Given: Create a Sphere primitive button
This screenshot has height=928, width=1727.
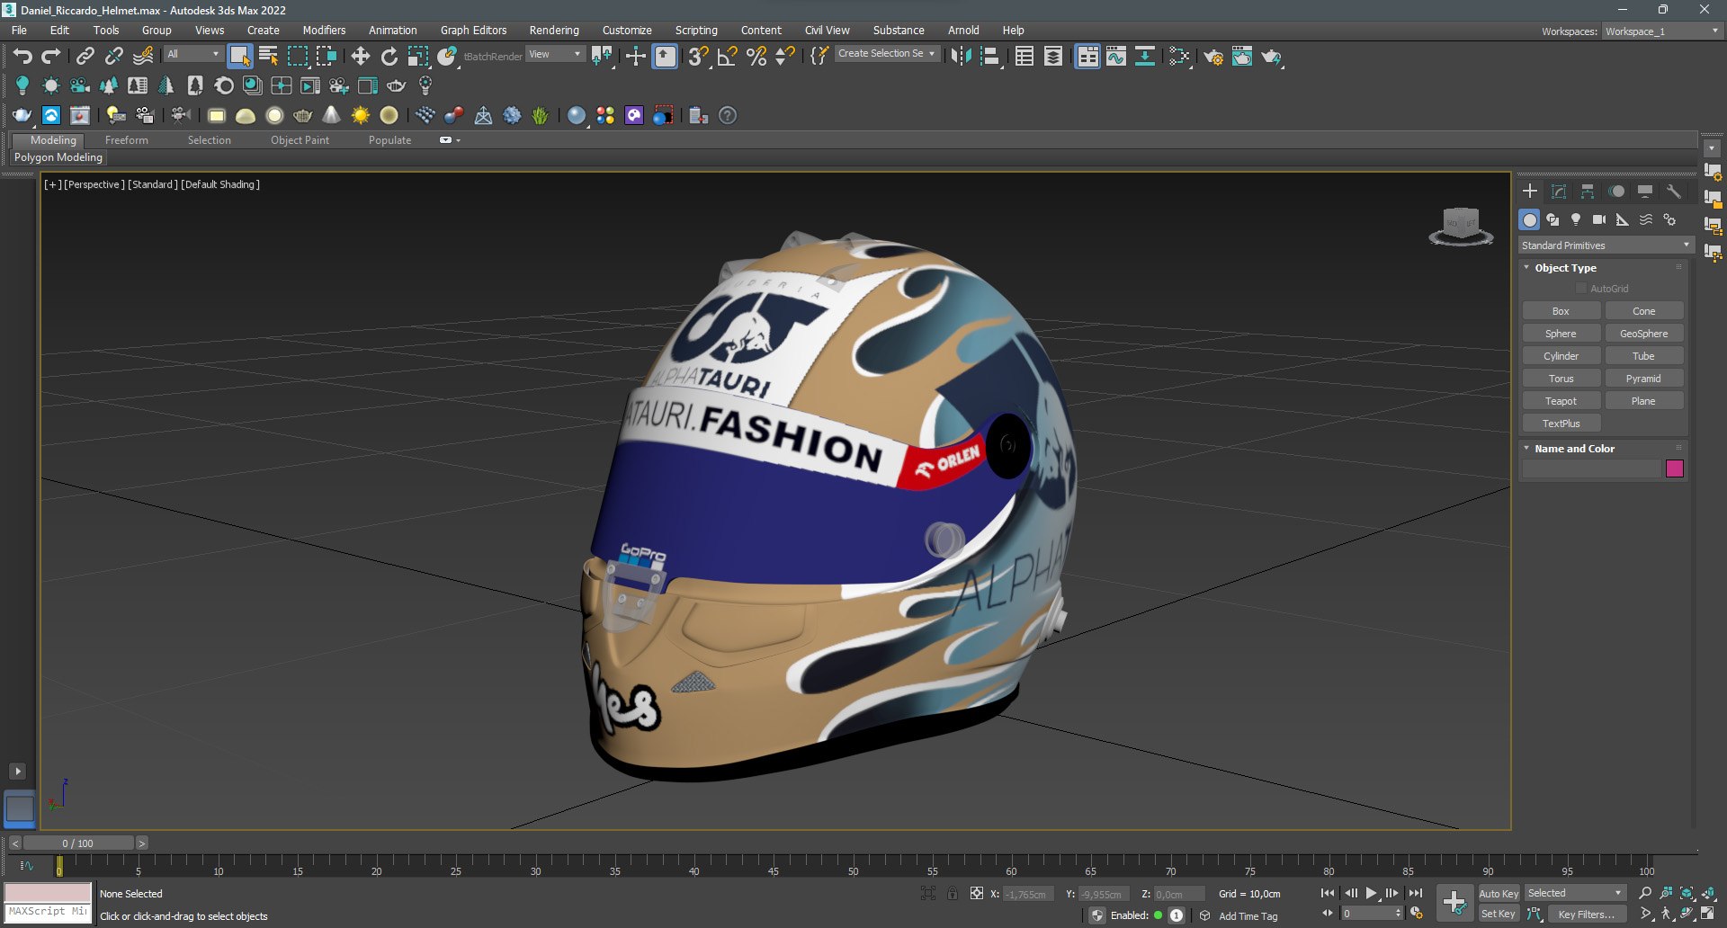Looking at the screenshot, I should coord(1561,334).
